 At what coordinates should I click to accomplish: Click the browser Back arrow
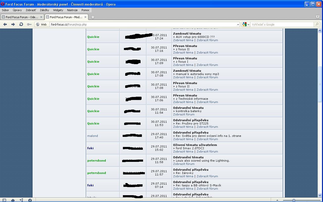(5, 24)
